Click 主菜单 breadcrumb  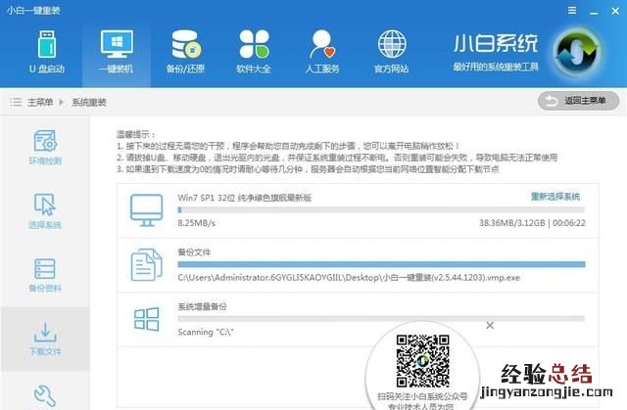point(40,102)
